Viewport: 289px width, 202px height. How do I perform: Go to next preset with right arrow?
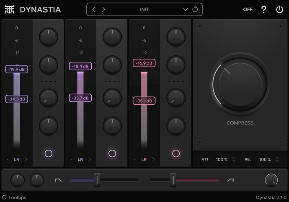click(103, 9)
